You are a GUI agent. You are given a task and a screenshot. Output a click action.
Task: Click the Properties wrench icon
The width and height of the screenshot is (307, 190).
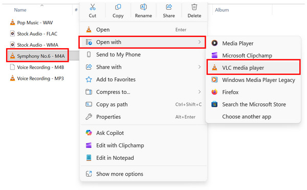(x=89, y=117)
